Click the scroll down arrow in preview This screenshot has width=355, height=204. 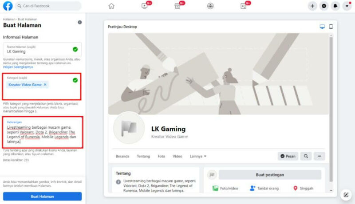331,190
